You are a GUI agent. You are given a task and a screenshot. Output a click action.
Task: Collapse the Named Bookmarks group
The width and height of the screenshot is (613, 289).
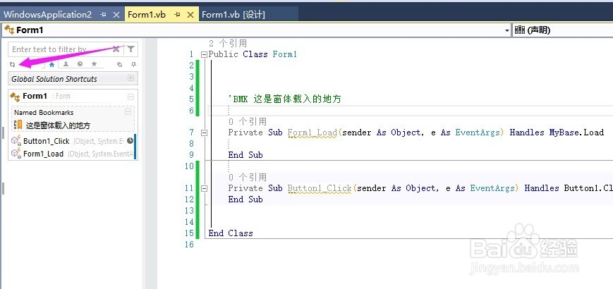point(128,111)
